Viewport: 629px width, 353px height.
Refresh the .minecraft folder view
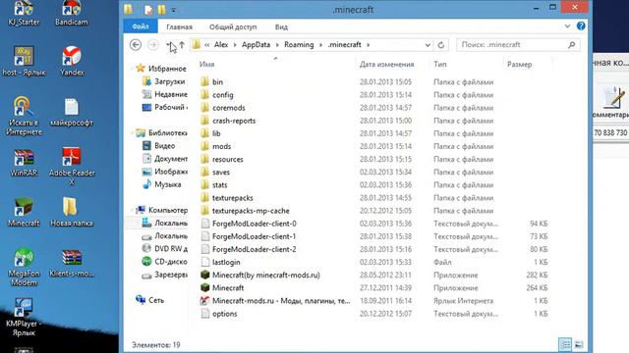(441, 45)
